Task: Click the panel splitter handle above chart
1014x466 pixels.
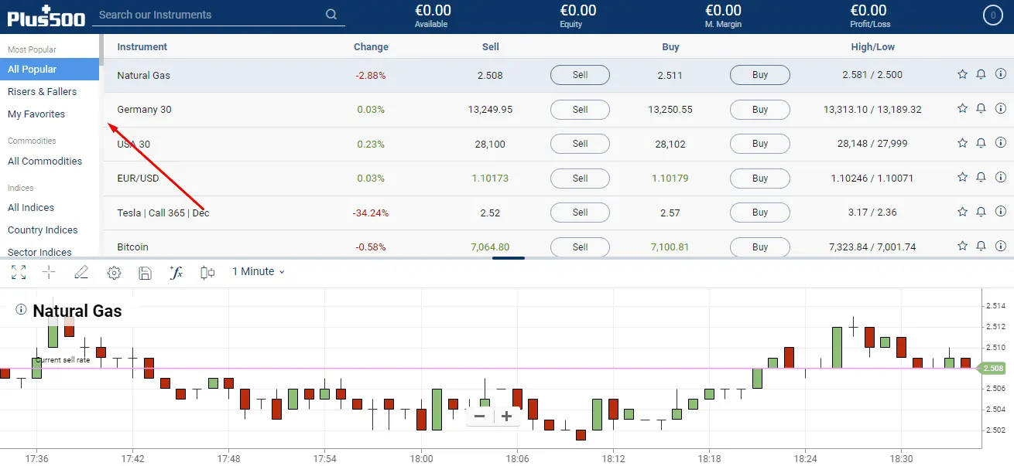Action: tap(509, 258)
